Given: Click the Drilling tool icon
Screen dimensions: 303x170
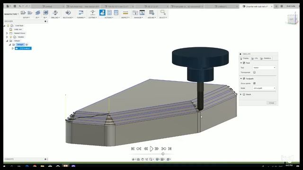Looking at the screenshot, I should (x=55, y=13).
